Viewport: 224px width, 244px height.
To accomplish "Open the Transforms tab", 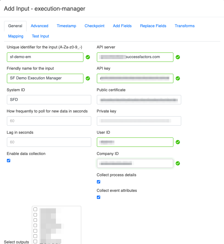I will point(185,26).
